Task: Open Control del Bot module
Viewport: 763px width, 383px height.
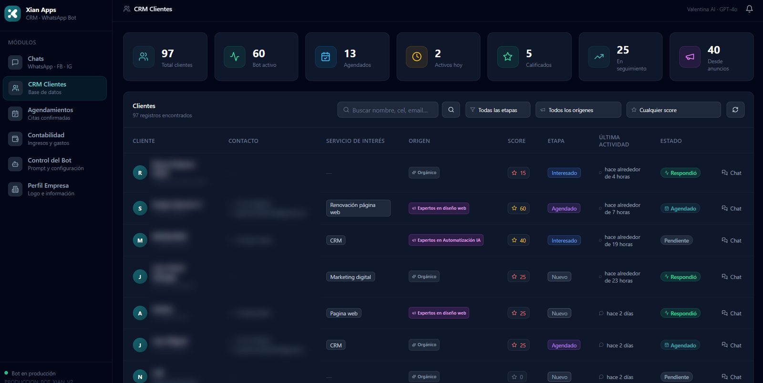Action: [55, 164]
